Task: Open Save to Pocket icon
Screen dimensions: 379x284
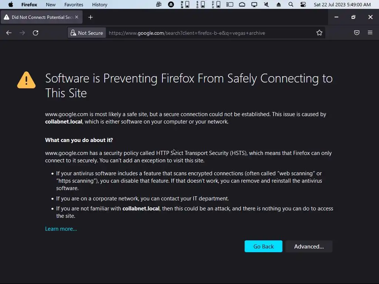Action: (357, 33)
